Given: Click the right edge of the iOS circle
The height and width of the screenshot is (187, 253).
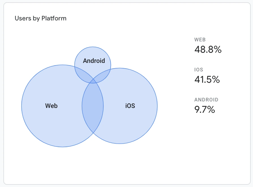Looking at the screenshot, I should (157, 106).
